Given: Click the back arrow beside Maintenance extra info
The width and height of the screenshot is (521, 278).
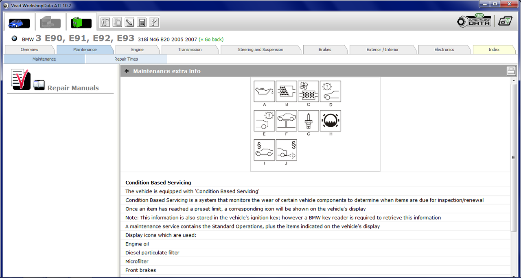Looking at the screenshot, I should [127, 71].
